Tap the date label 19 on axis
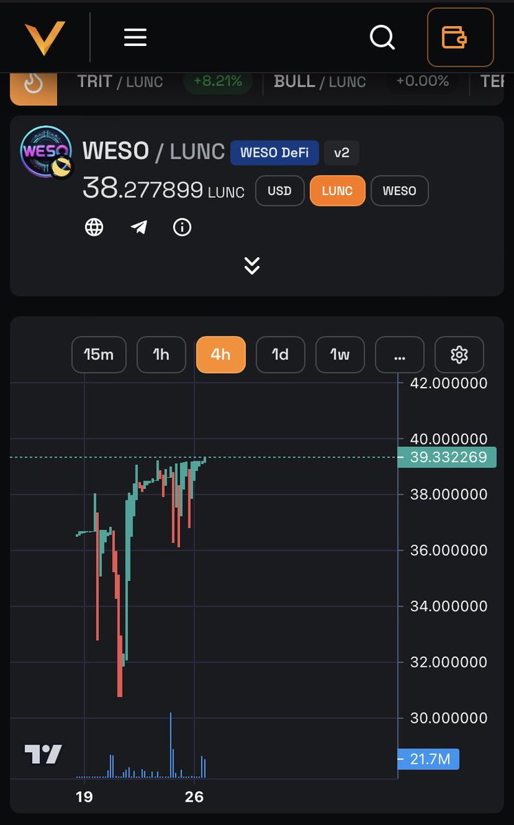 tap(84, 797)
